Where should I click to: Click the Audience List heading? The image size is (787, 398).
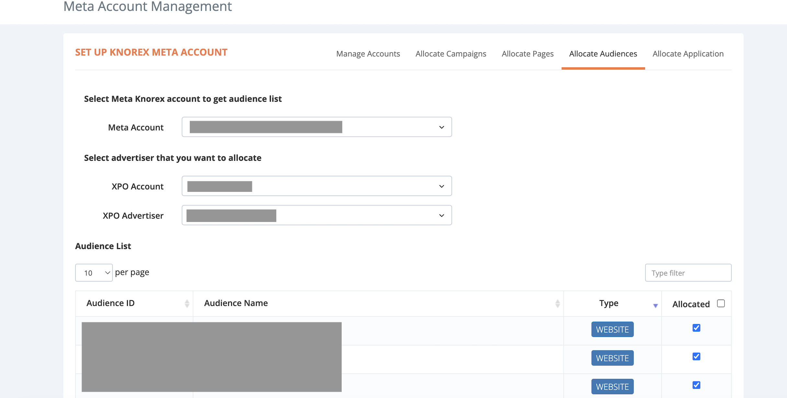(103, 246)
